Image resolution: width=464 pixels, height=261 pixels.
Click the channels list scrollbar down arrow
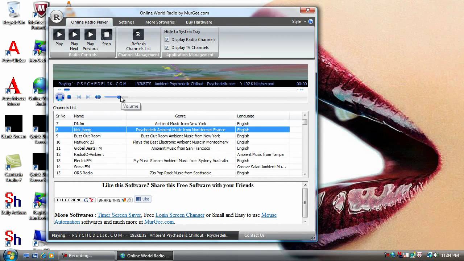(x=305, y=174)
